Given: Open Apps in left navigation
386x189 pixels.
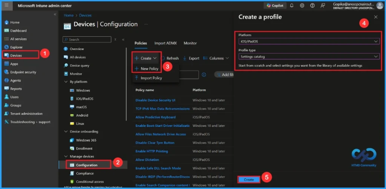Looking at the screenshot, I should 14,64.
